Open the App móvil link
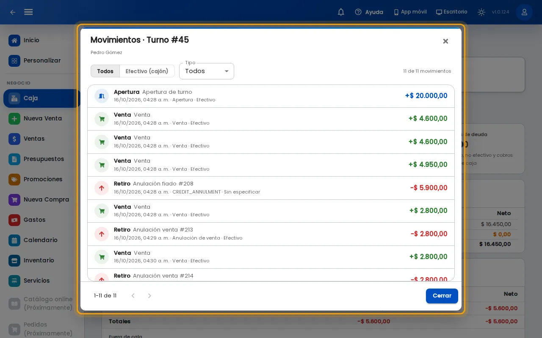The width and height of the screenshot is (542, 338). 410,12
